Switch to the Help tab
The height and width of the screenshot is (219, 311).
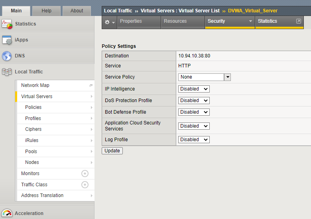(x=46, y=11)
